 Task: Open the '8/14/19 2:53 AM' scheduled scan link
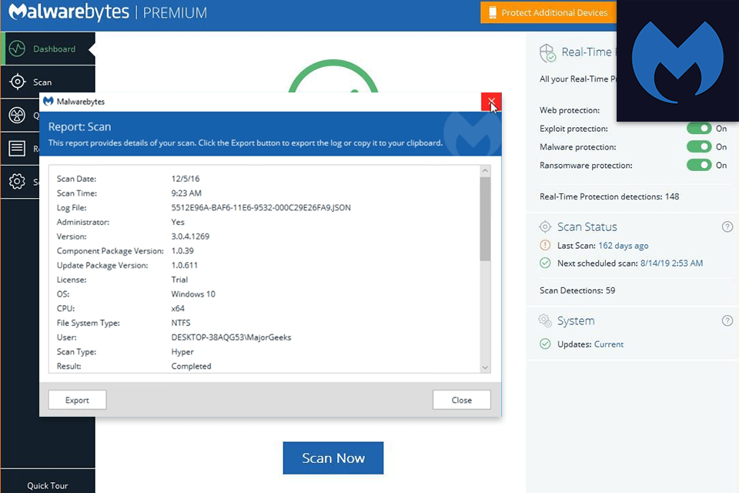(x=671, y=263)
